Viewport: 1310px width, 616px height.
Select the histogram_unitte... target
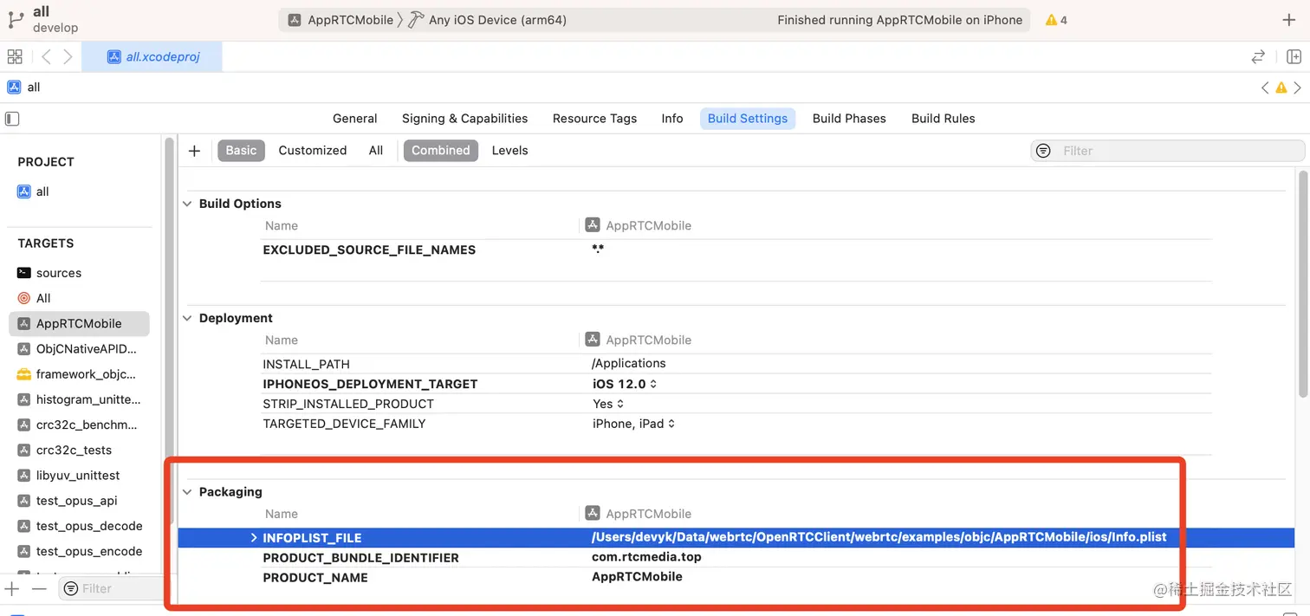(80, 399)
